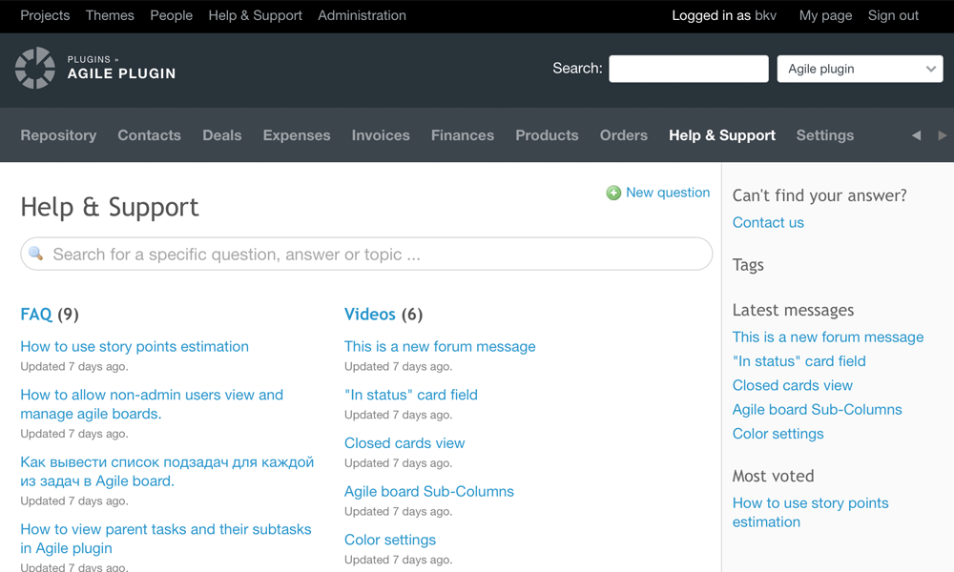Open the Color settings video
Image resolution: width=954 pixels, height=572 pixels.
click(389, 540)
